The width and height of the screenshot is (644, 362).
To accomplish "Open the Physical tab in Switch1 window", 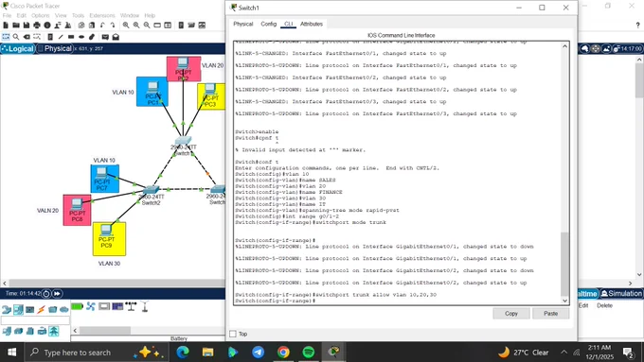I will pyautogui.click(x=243, y=24).
